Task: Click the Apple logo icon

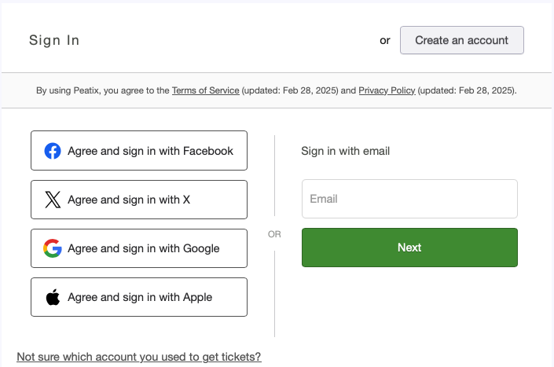Action: (x=53, y=297)
